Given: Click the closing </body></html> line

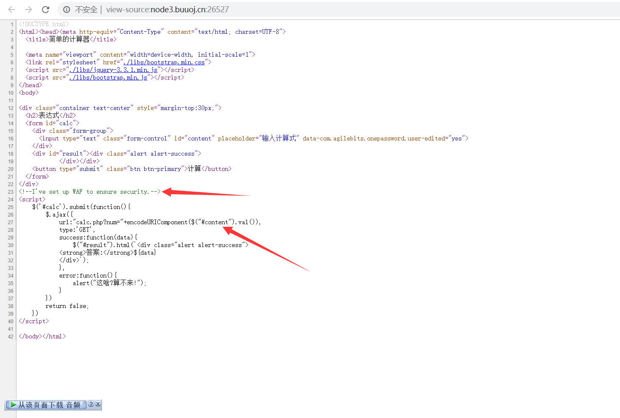Looking at the screenshot, I should coord(42,336).
